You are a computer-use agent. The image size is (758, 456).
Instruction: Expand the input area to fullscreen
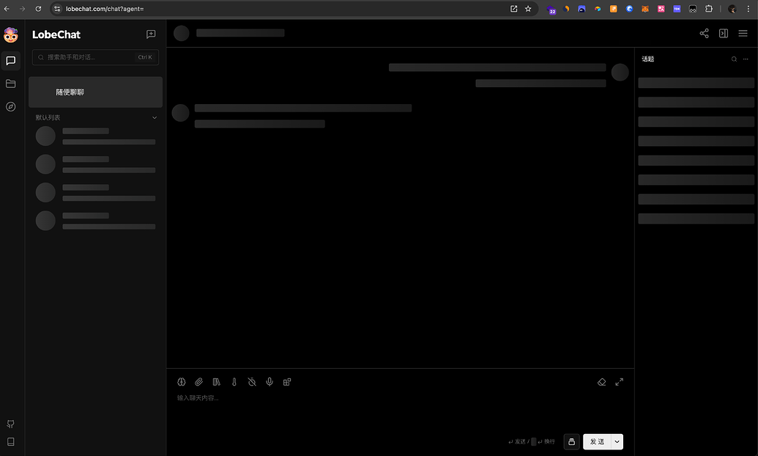[x=620, y=382]
